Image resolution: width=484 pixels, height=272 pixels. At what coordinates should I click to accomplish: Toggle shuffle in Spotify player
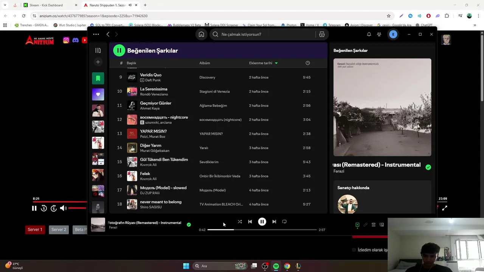[x=240, y=222]
